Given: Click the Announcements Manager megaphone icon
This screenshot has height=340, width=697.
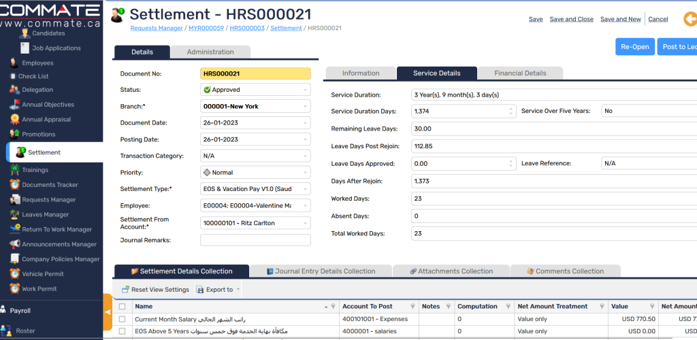Looking at the screenshot, I should coord(14,244).
